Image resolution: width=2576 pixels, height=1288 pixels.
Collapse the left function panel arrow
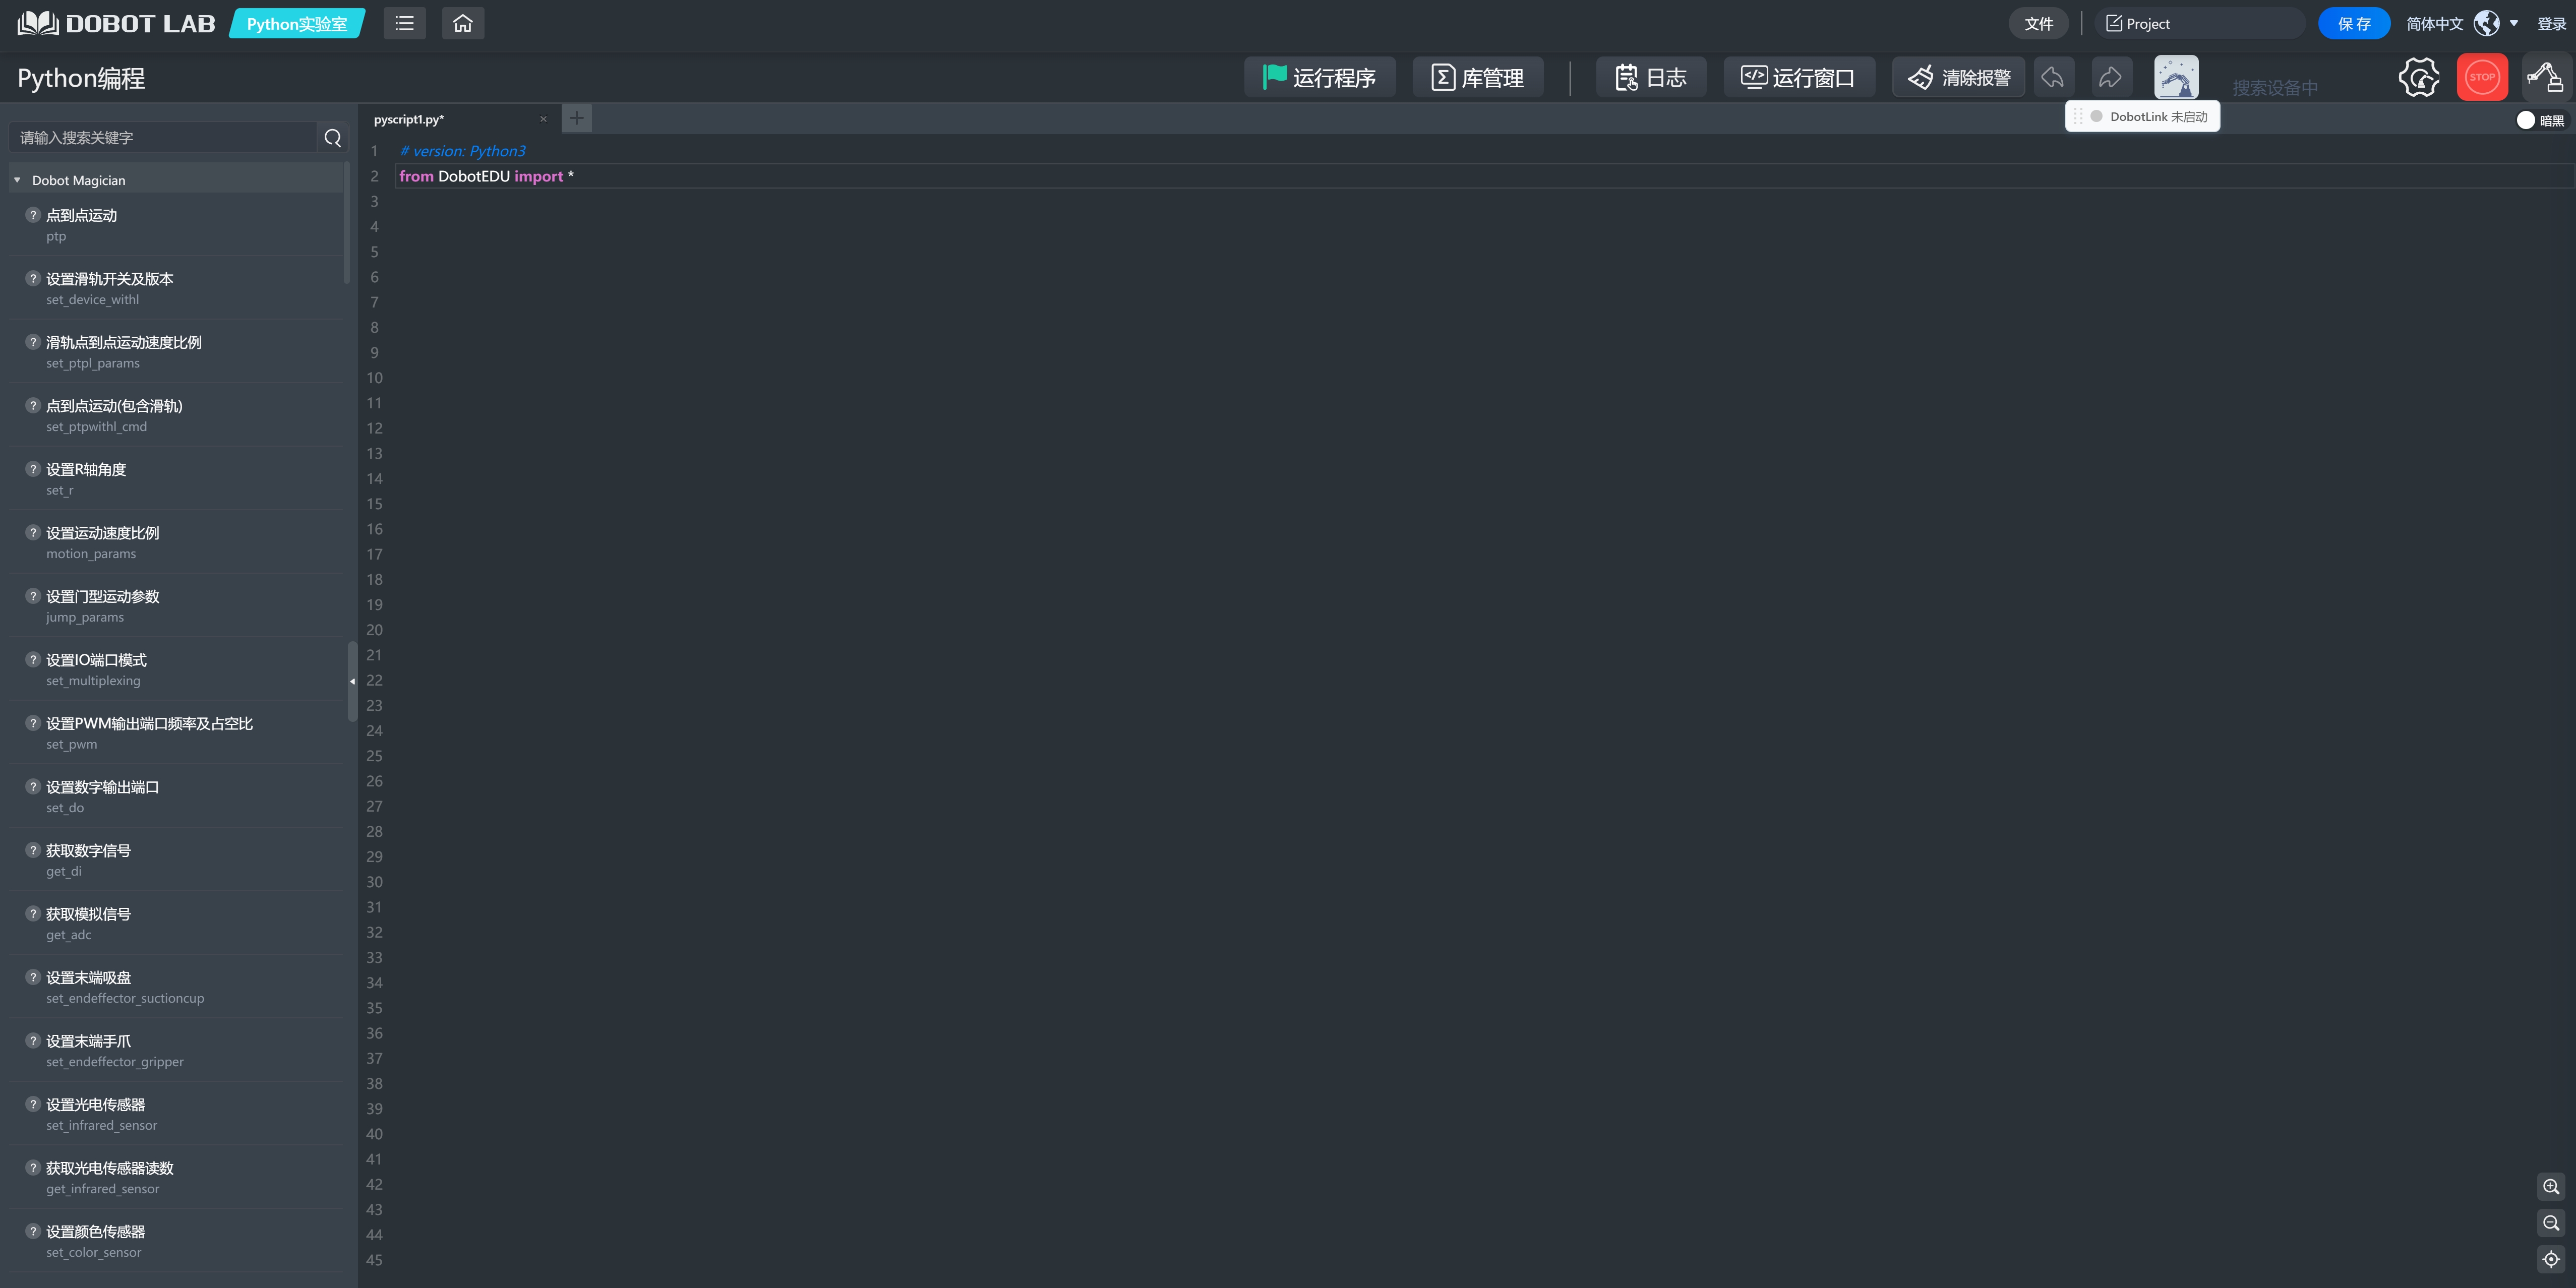[x=352, y=681]
